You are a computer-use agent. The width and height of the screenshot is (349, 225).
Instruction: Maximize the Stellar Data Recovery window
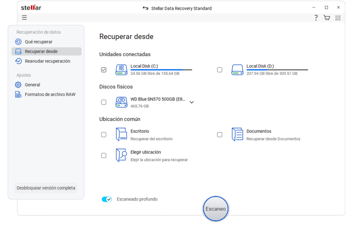point(326,7)
